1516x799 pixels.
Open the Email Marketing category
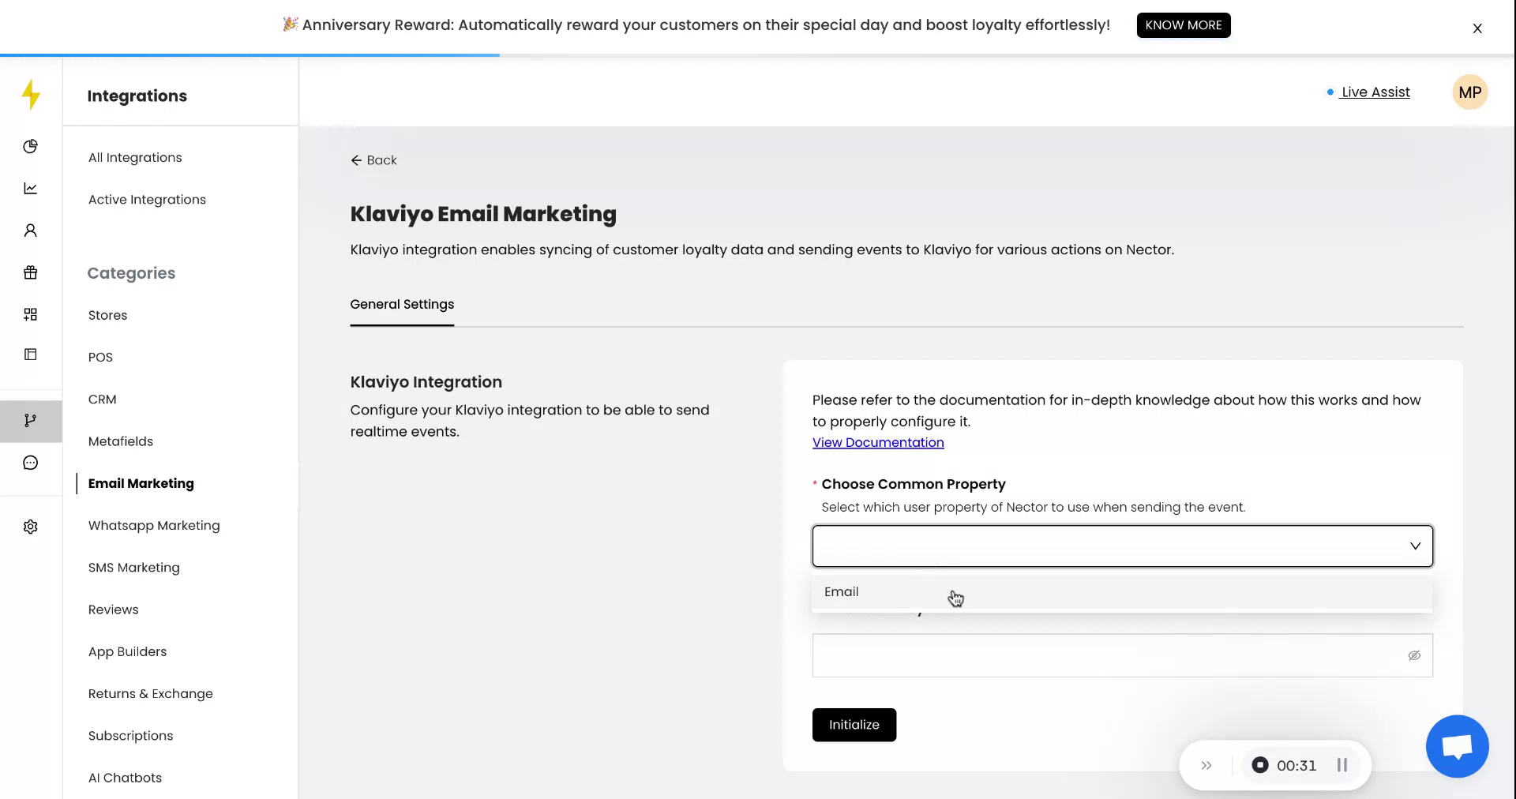(141, 483)
